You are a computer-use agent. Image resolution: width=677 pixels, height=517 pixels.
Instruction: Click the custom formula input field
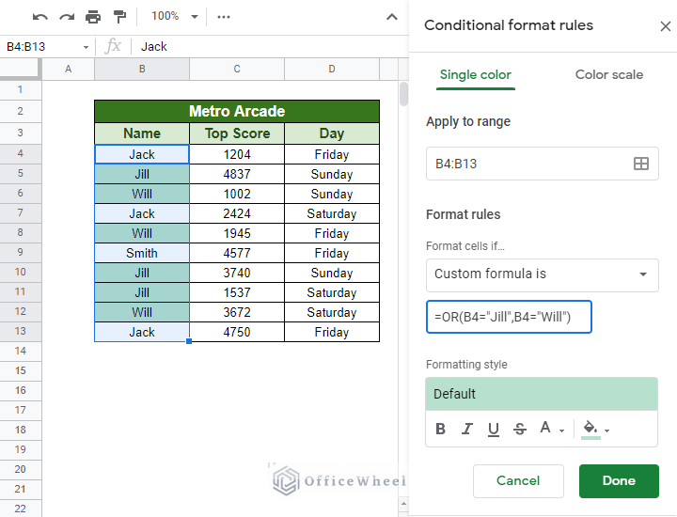[x=510, y=318]
